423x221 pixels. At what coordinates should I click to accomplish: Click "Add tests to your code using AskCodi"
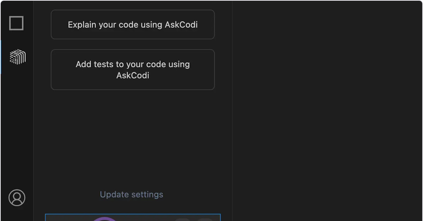[133, 70]
